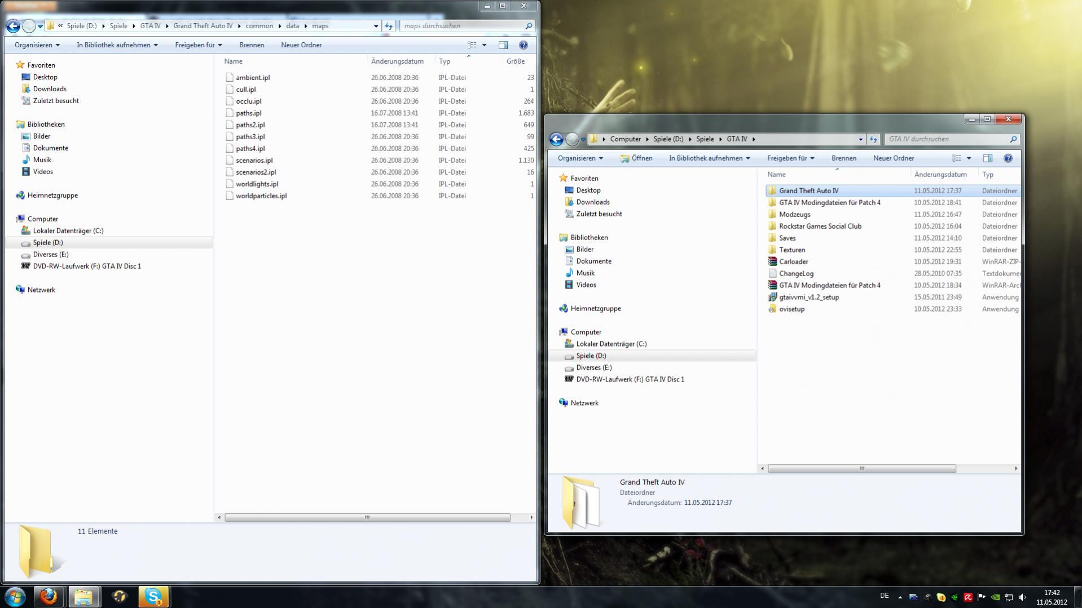The width and height of the screenshot is (1082, 608).
Task: Open the help icon in GTA IV window
Action: (x=1008, y=158)
